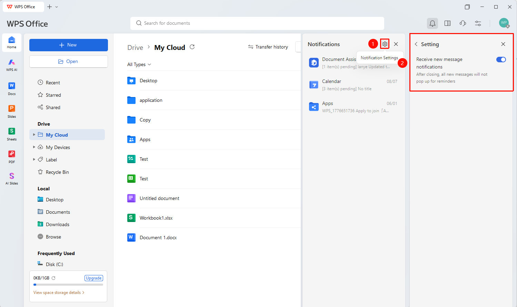Open WPS AI in the sidebar
This screenshot has width=517, height=307.
12,65
